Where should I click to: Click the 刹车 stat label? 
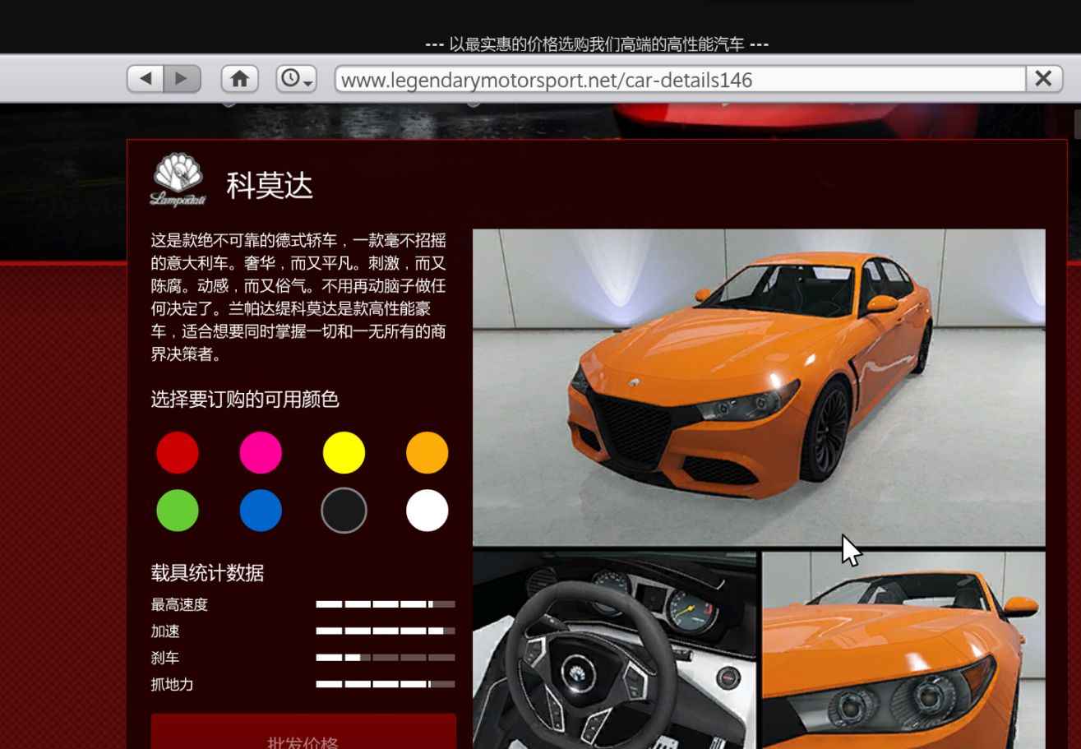pyautogui.click(x=165, y=658)
